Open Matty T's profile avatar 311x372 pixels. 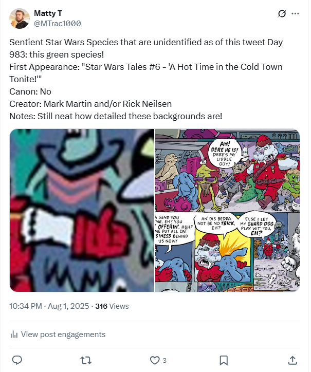[x=20, y=18]
